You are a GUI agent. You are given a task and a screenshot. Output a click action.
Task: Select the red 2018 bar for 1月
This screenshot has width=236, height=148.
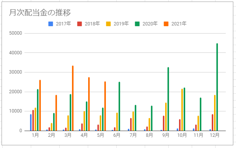(x=33, y=120)
